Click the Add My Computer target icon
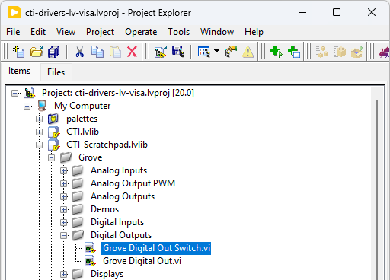The height and width of the screenshot is (280, 390). point(161,52)
